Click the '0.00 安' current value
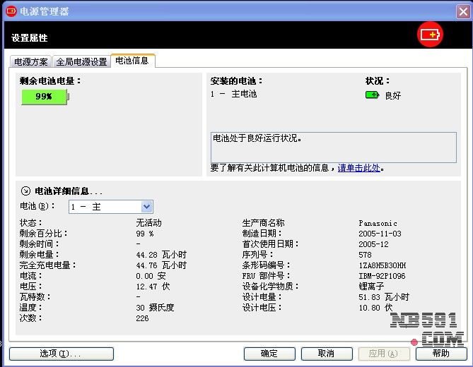 [151, 276]
